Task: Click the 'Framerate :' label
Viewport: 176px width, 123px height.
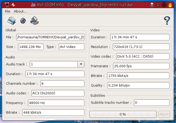Action: pos(101,66)
